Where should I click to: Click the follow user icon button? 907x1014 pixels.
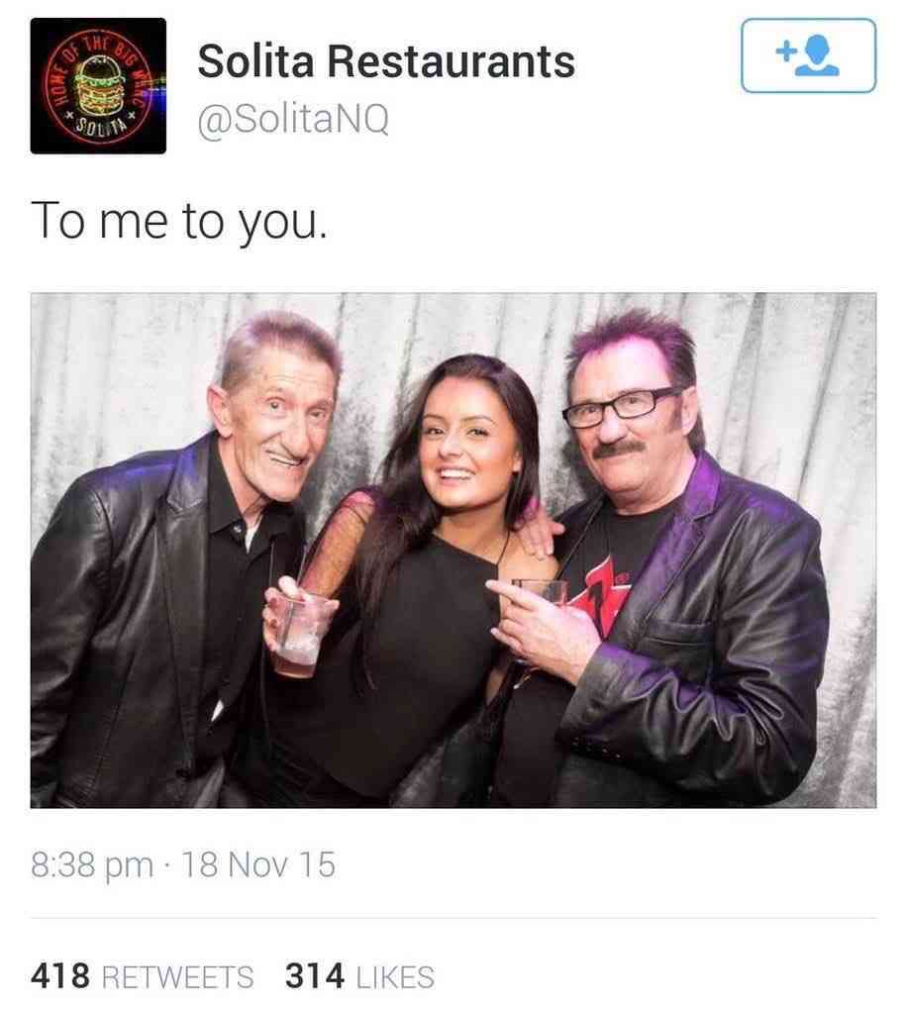click(808, 55)
